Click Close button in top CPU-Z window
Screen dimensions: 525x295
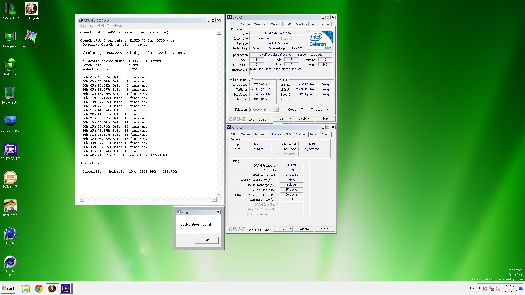[x=325, y=119]
